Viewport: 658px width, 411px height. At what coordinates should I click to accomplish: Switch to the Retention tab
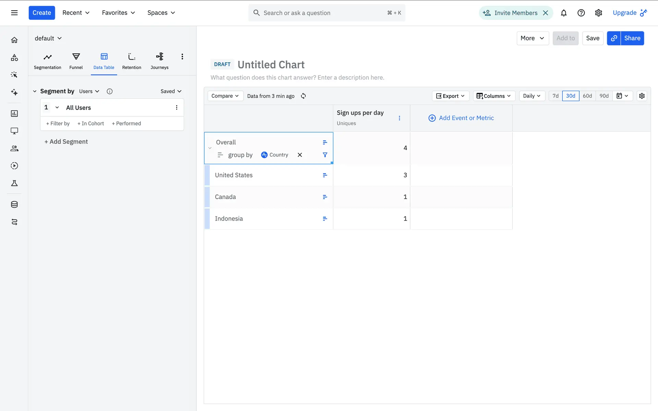coord(132,61)
